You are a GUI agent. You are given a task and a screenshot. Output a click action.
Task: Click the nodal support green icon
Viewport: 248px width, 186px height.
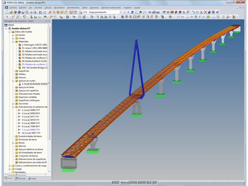tap(31, 17)
